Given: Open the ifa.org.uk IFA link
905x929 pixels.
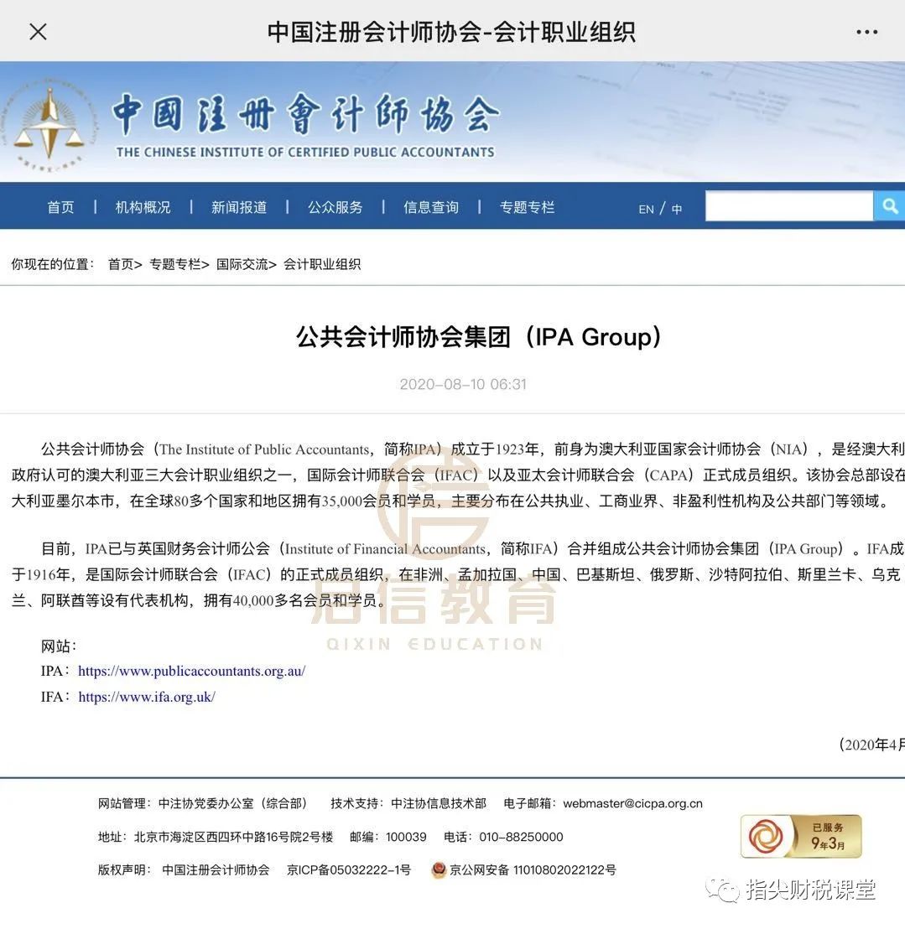Looking at the screenshot, I should (x=147, y=697).
